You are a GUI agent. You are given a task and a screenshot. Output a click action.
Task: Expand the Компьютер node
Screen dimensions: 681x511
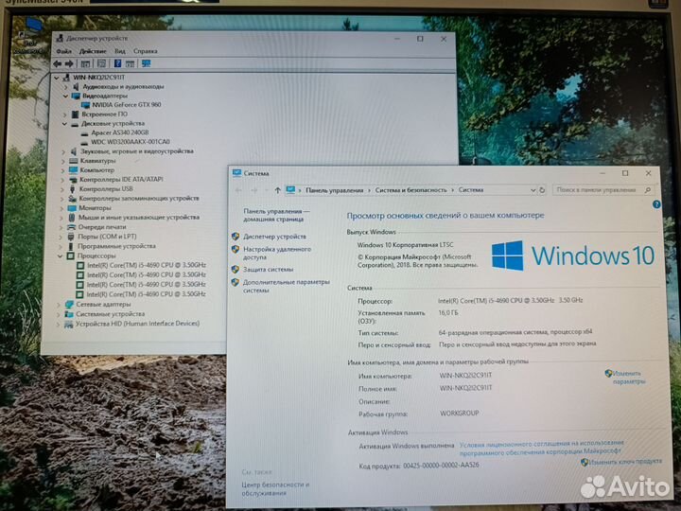pos(63,170)
